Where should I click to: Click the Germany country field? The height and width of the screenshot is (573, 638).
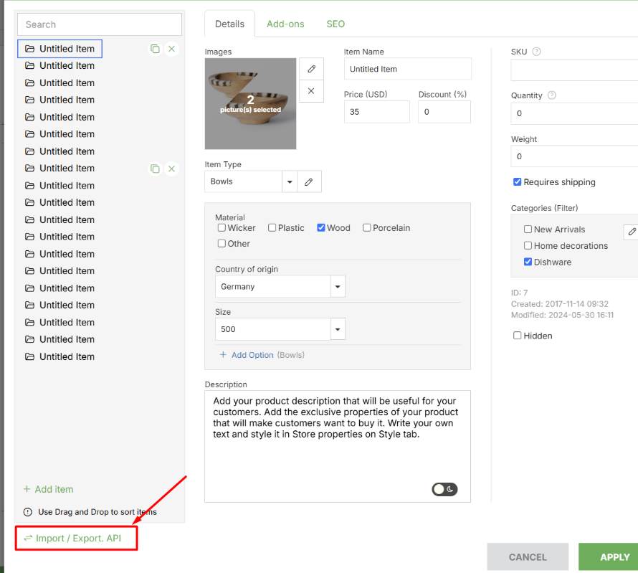[x=273, y=287]
